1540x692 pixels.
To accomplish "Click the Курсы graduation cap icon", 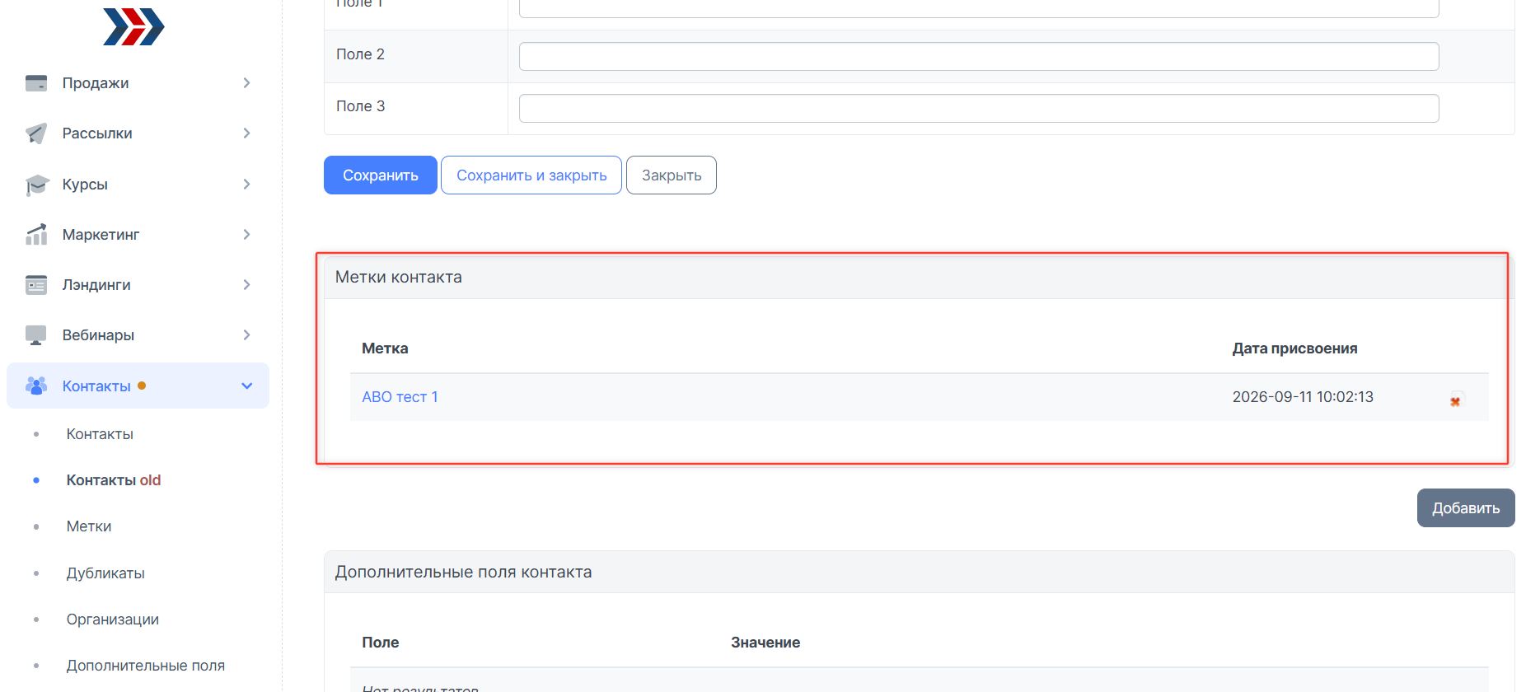I will (x=36, y=185).
